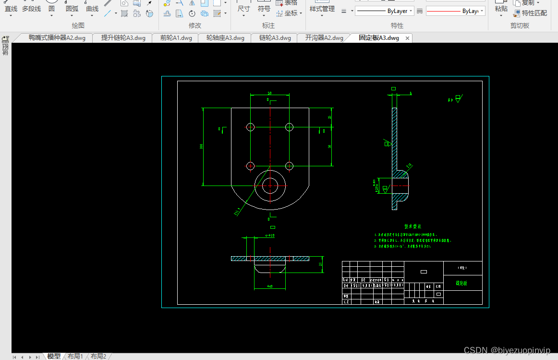Click the lineweight lines icon
558x360 pixels.
(x=344, y=11)
